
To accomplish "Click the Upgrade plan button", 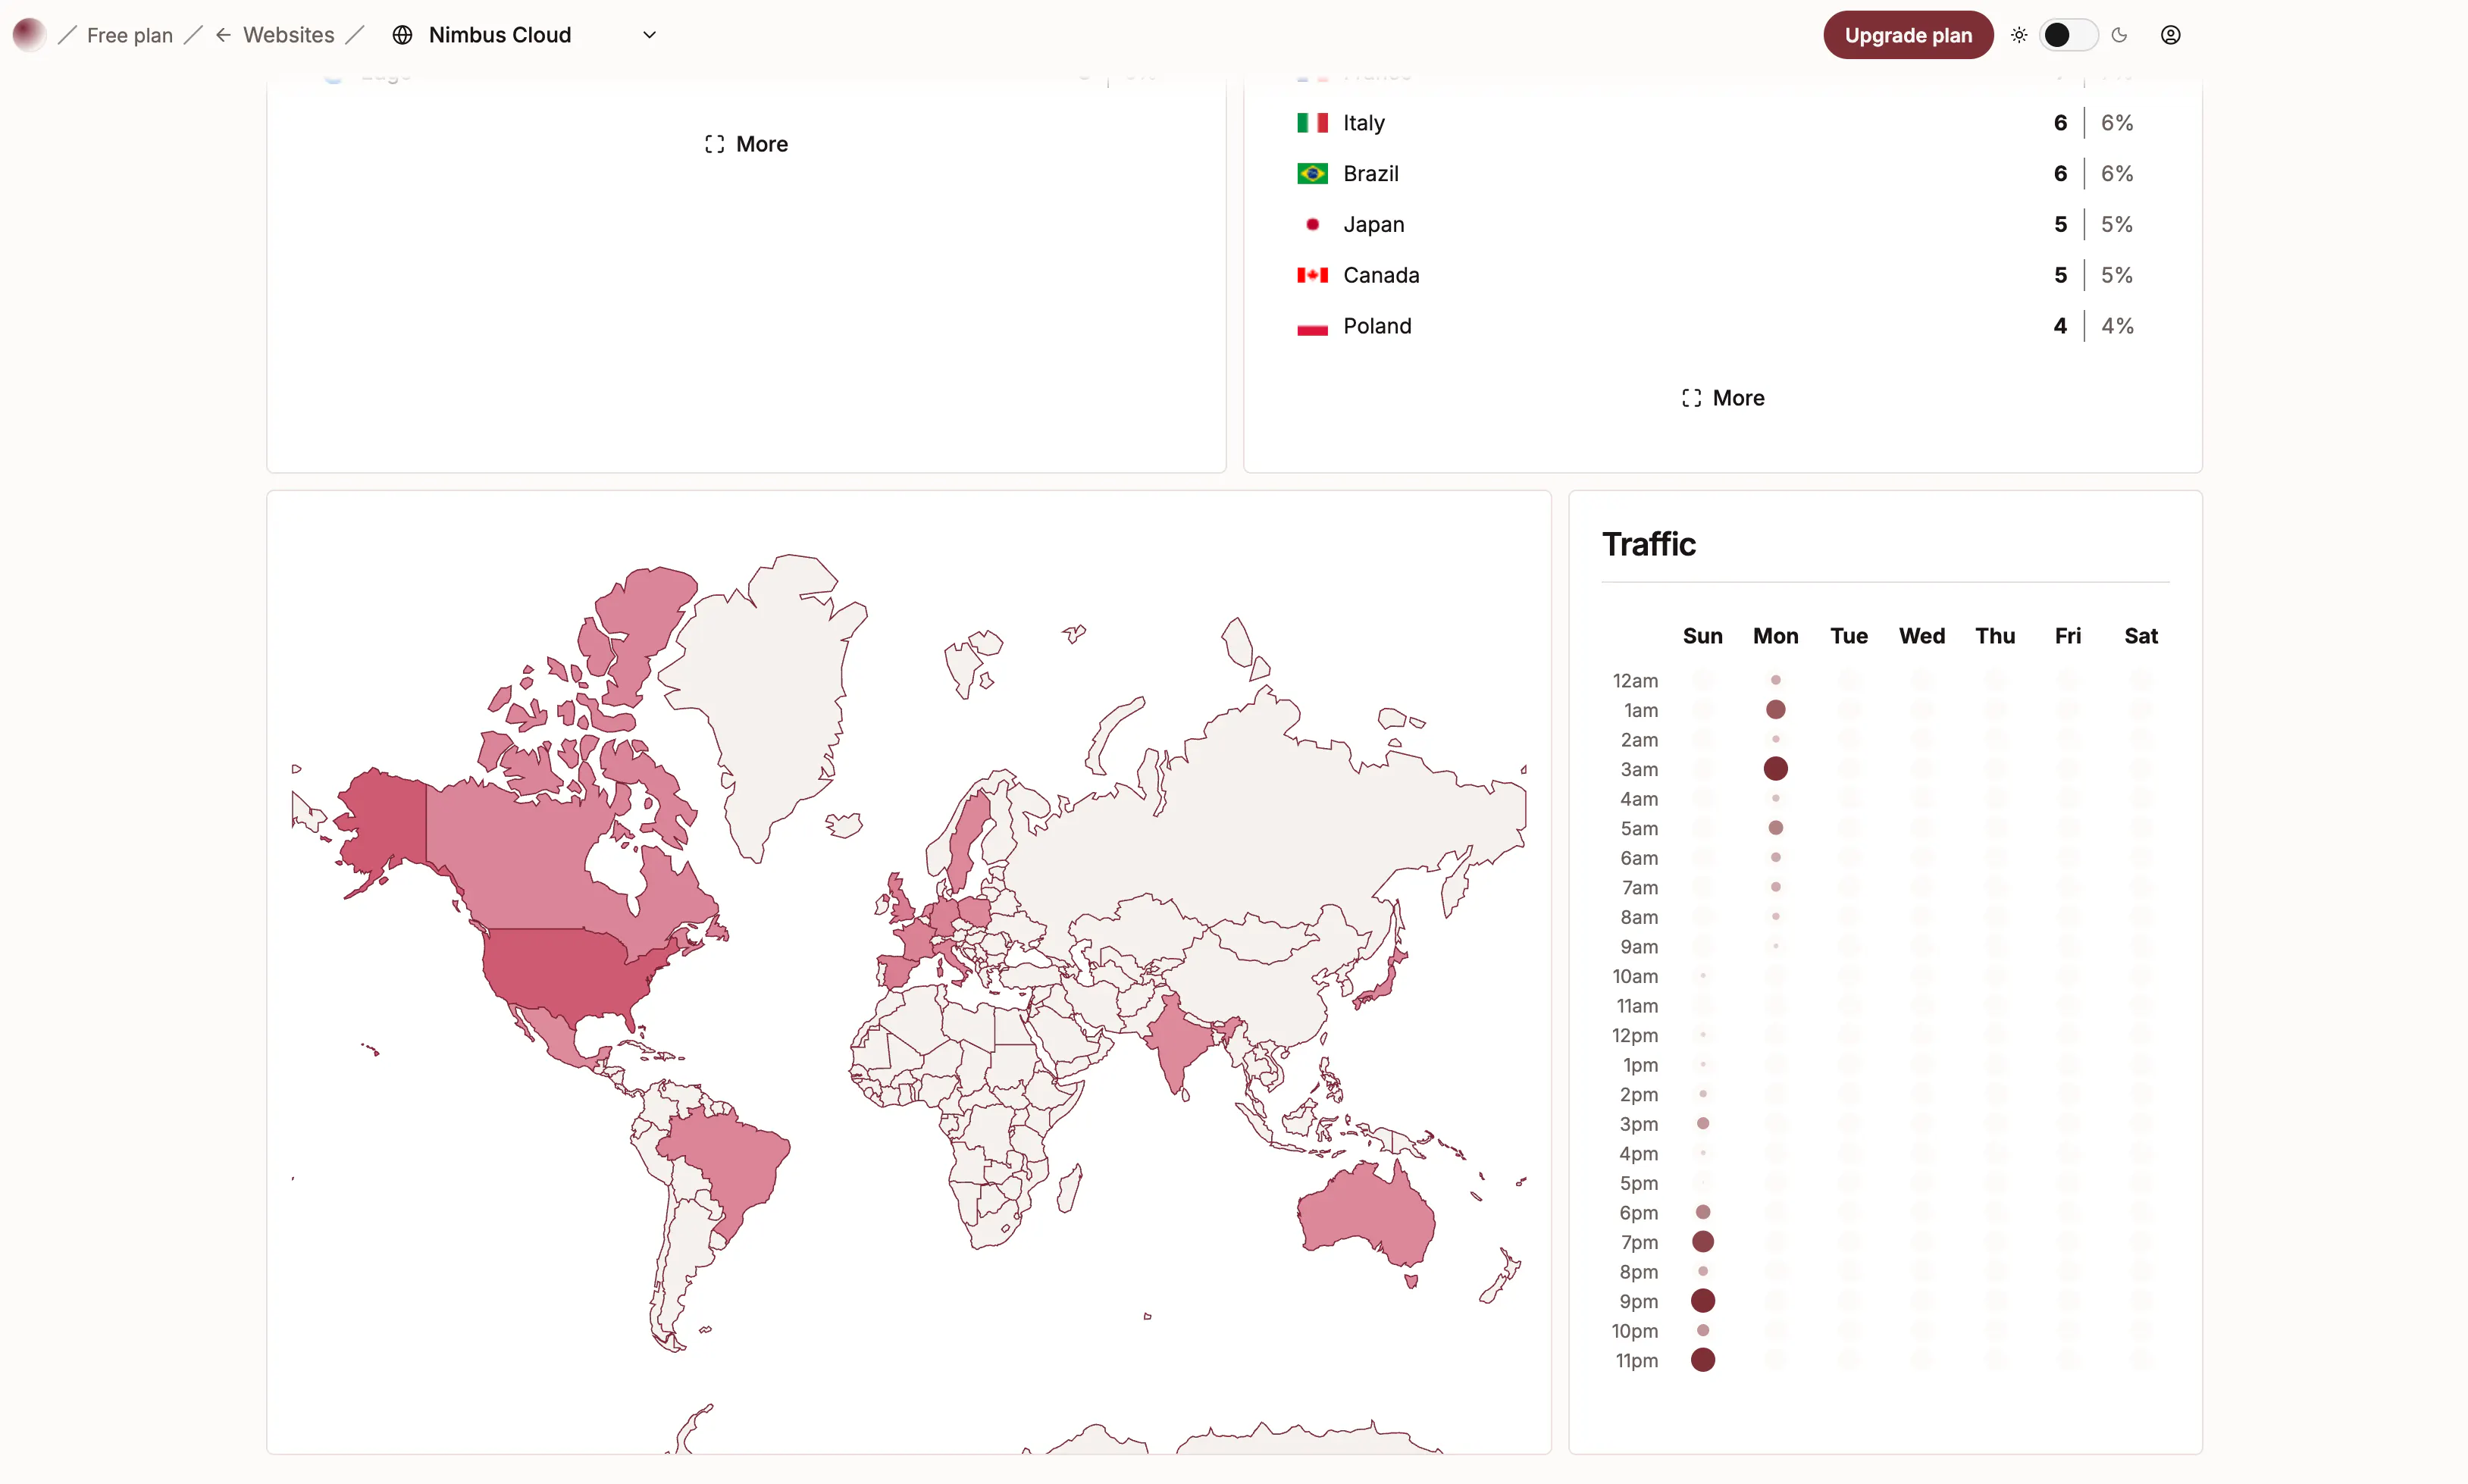I will click(x=1907, y=35).
